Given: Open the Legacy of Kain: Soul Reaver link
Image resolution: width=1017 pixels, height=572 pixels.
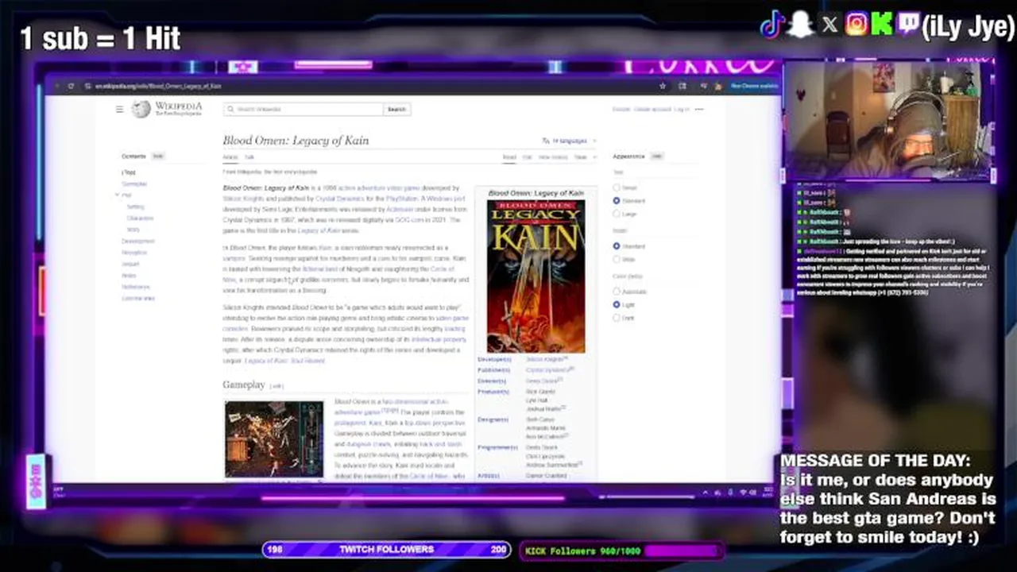Looking at the screenshot, I should [x=284, y=361].
